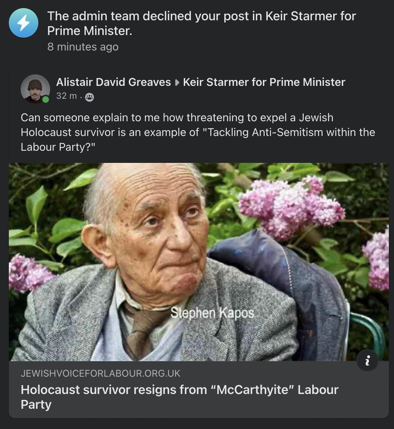Click the "Stephen Kapos" caption on the photo

[212, 313]
